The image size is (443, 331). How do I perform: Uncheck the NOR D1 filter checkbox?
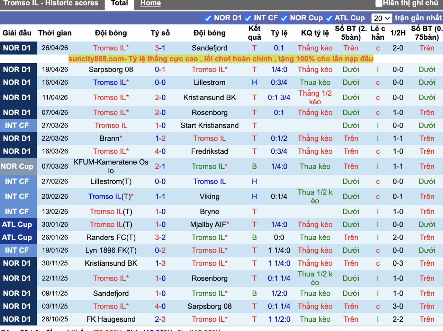pyautogui.click(x=208, y=18)
